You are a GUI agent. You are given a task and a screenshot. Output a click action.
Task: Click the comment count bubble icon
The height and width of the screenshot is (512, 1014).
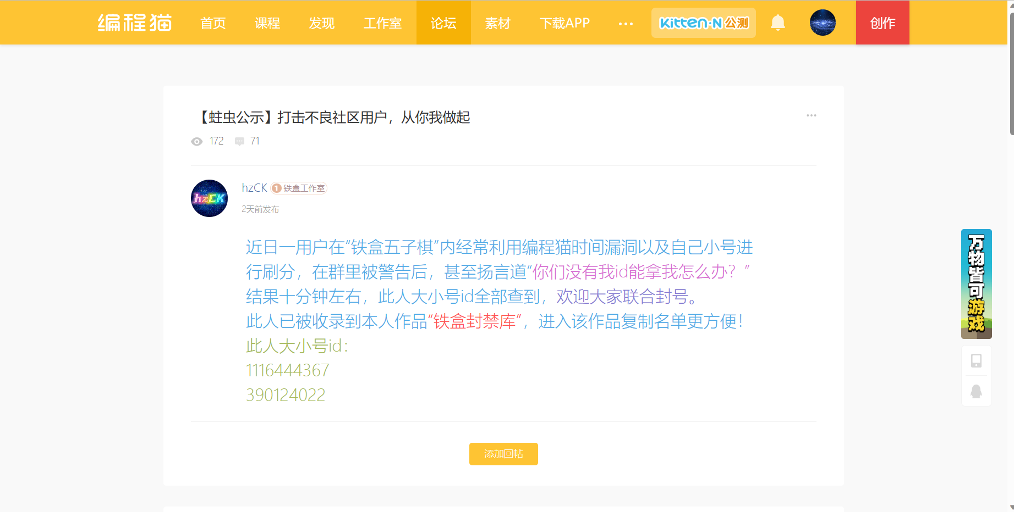239,142
